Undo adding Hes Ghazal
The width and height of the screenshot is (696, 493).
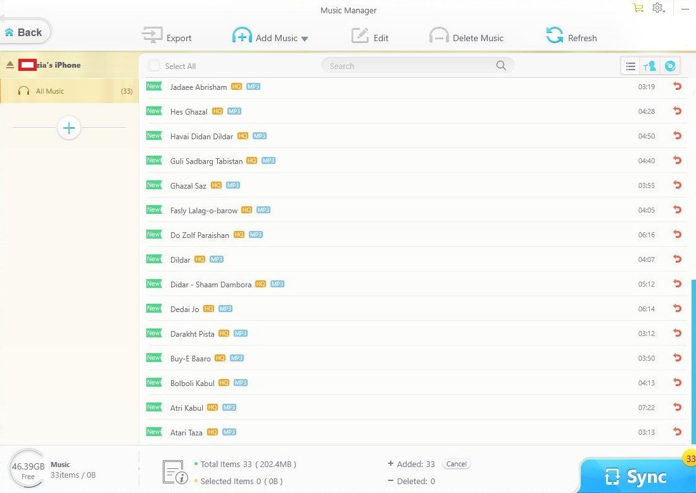click(x=677, y=111)
